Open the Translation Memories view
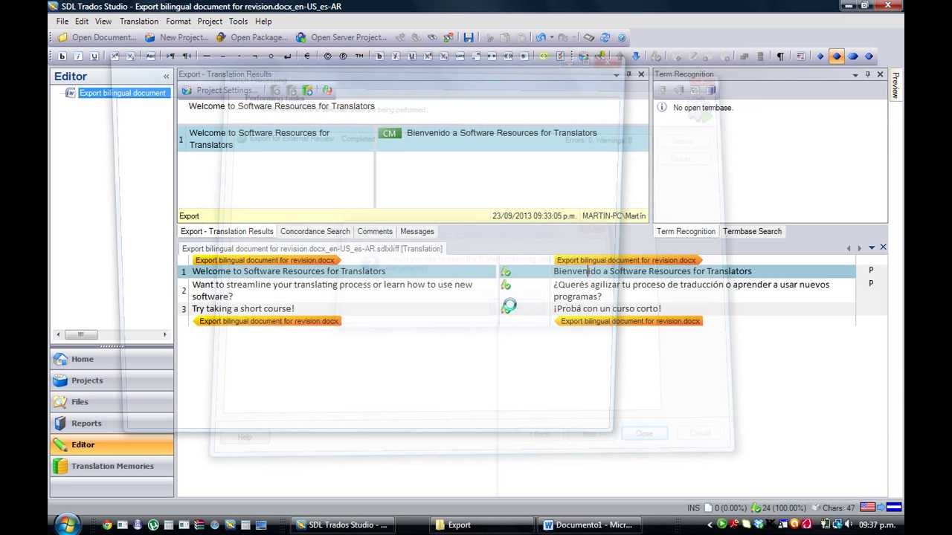Viewport: 952px width, 535px height. click(x=112, y=466)
